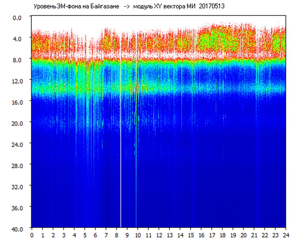Click the chart title text at top
Screen dimensions: 296x243
[x=129, y=6]
